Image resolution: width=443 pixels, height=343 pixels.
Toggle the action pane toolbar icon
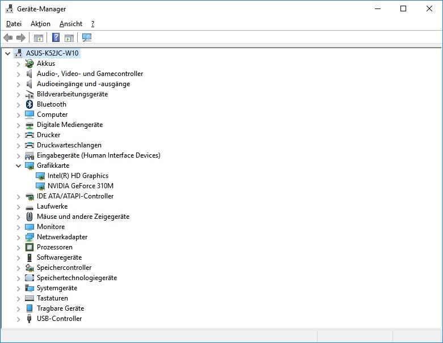point(69,38)
